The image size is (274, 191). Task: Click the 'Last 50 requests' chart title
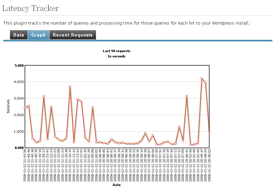click(x=116, y=51)
